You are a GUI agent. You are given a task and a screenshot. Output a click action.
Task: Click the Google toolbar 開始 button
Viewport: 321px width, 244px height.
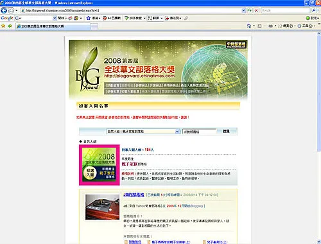pos(61,18)
